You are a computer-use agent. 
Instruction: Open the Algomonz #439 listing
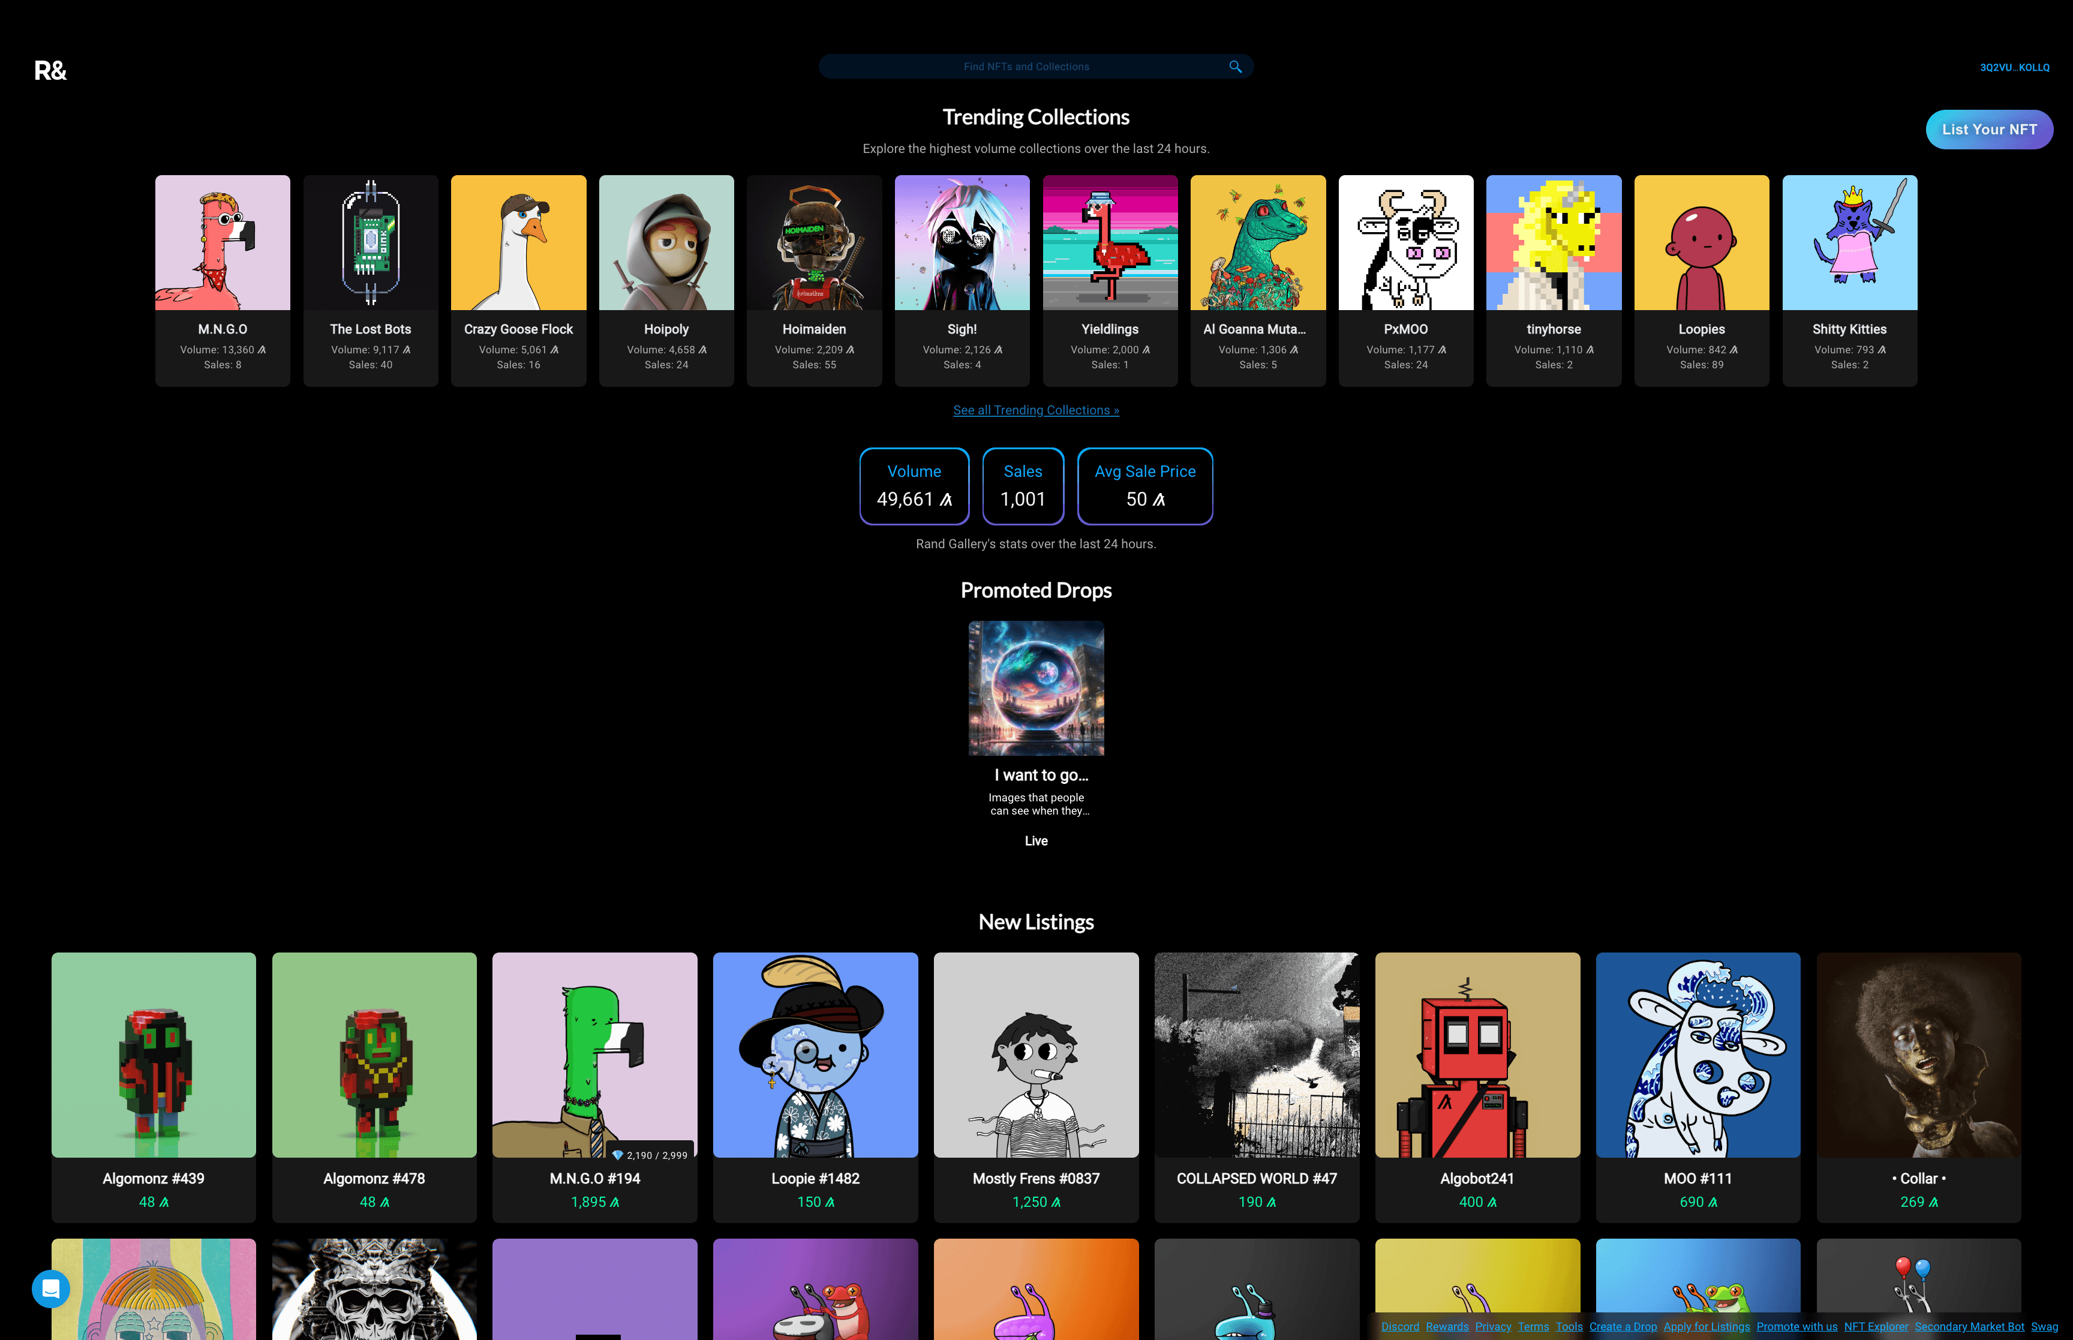(153, 1086)
